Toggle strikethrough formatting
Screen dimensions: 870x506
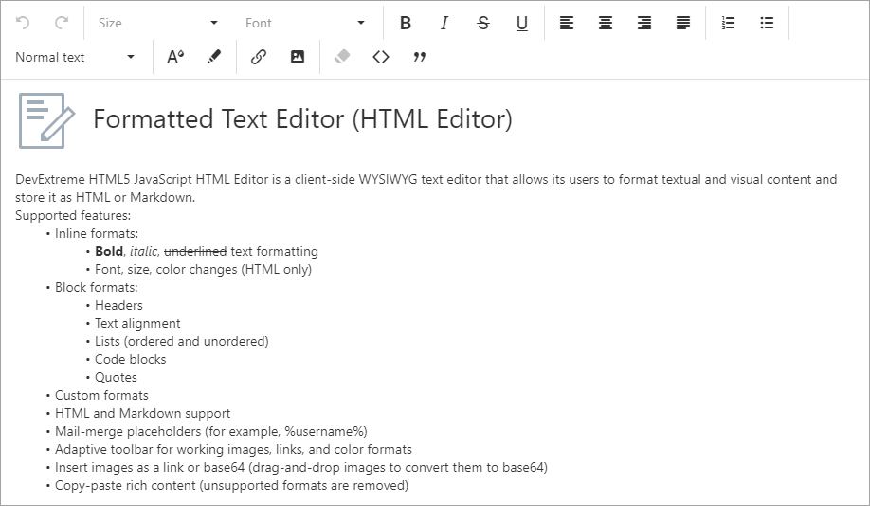click(x=483, y=23)
